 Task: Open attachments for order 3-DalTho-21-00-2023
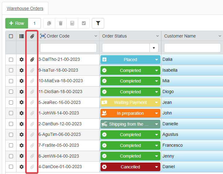pyautogui.click(x=32, y=60)
